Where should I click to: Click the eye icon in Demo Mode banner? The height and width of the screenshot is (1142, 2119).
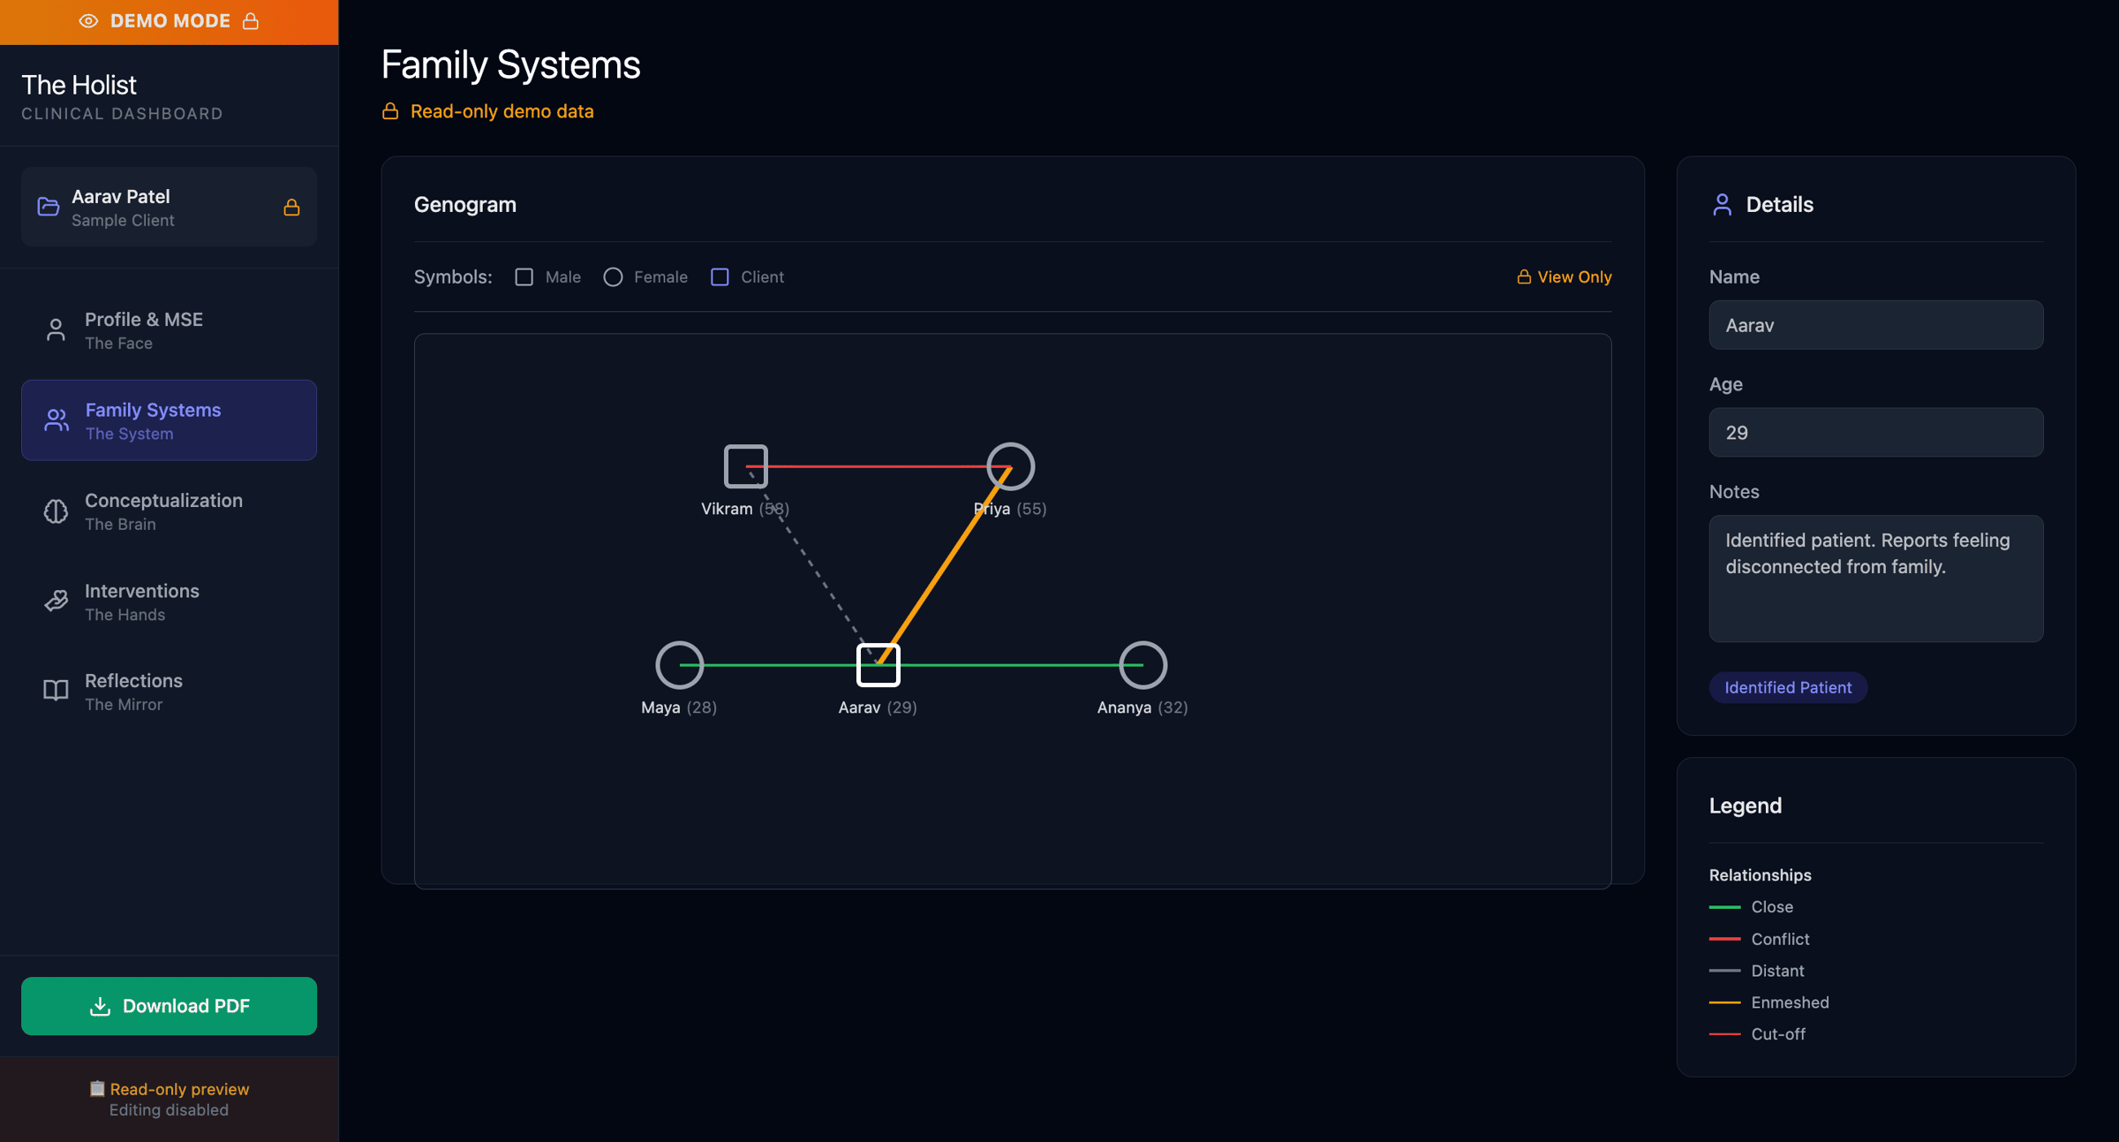(x=88, y=21)
